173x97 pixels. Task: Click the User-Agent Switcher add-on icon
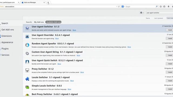click(x=27, y=28)
